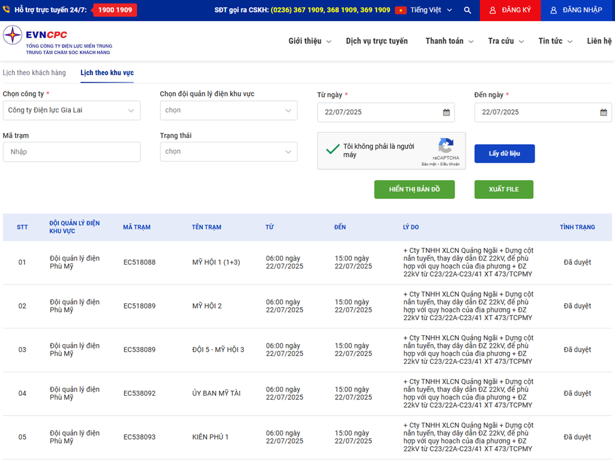Toggle the reCAPTCHA checkbox

(x=333, y=150)
